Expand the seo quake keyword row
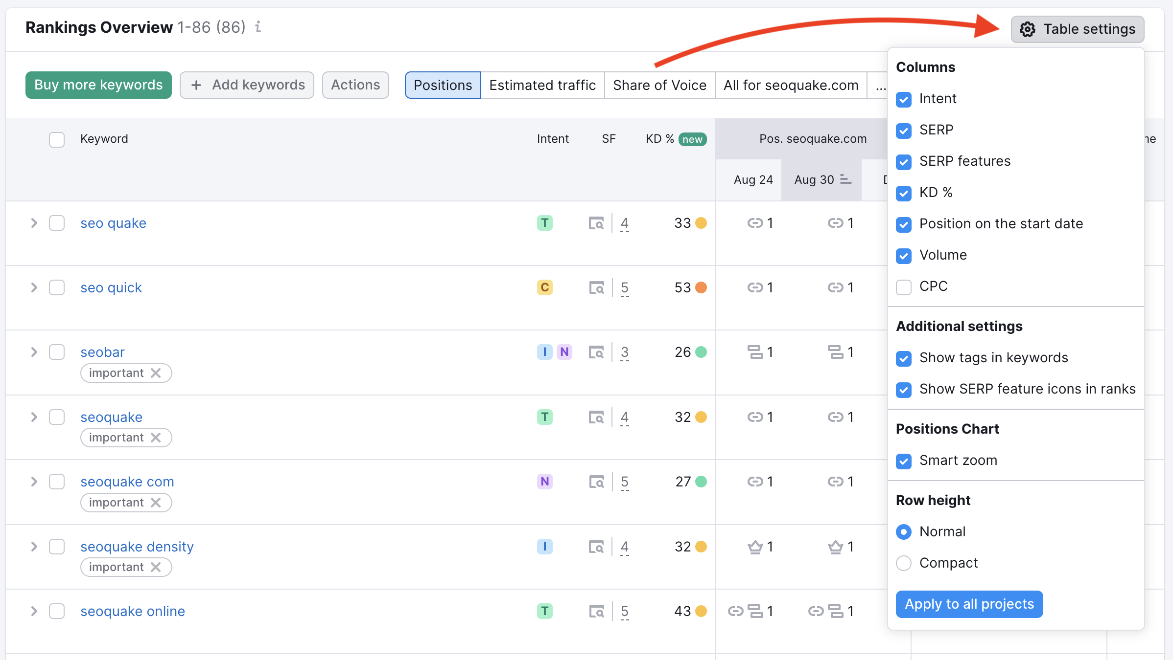The image size is (1173, 660). pyautogui.click(x=33, y=224)
